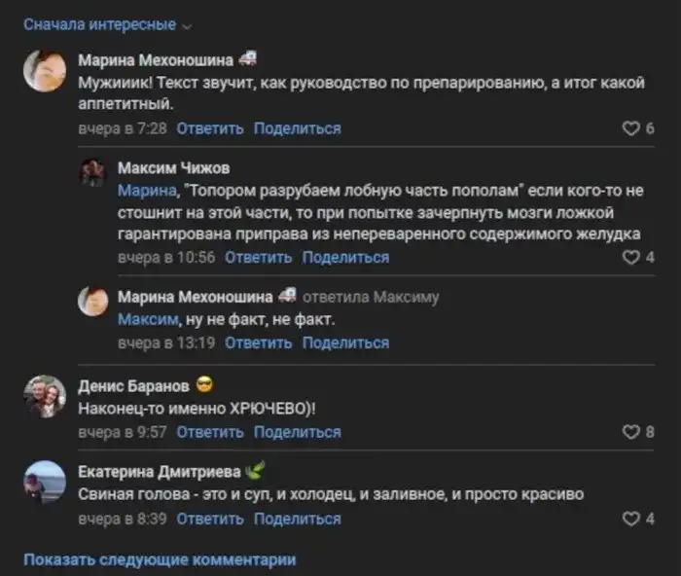Image resolution: width=681 pixels, height=576 pixels.
Task: Like Денис Баранов's comment heart icon
Action: tap(630, 432)
